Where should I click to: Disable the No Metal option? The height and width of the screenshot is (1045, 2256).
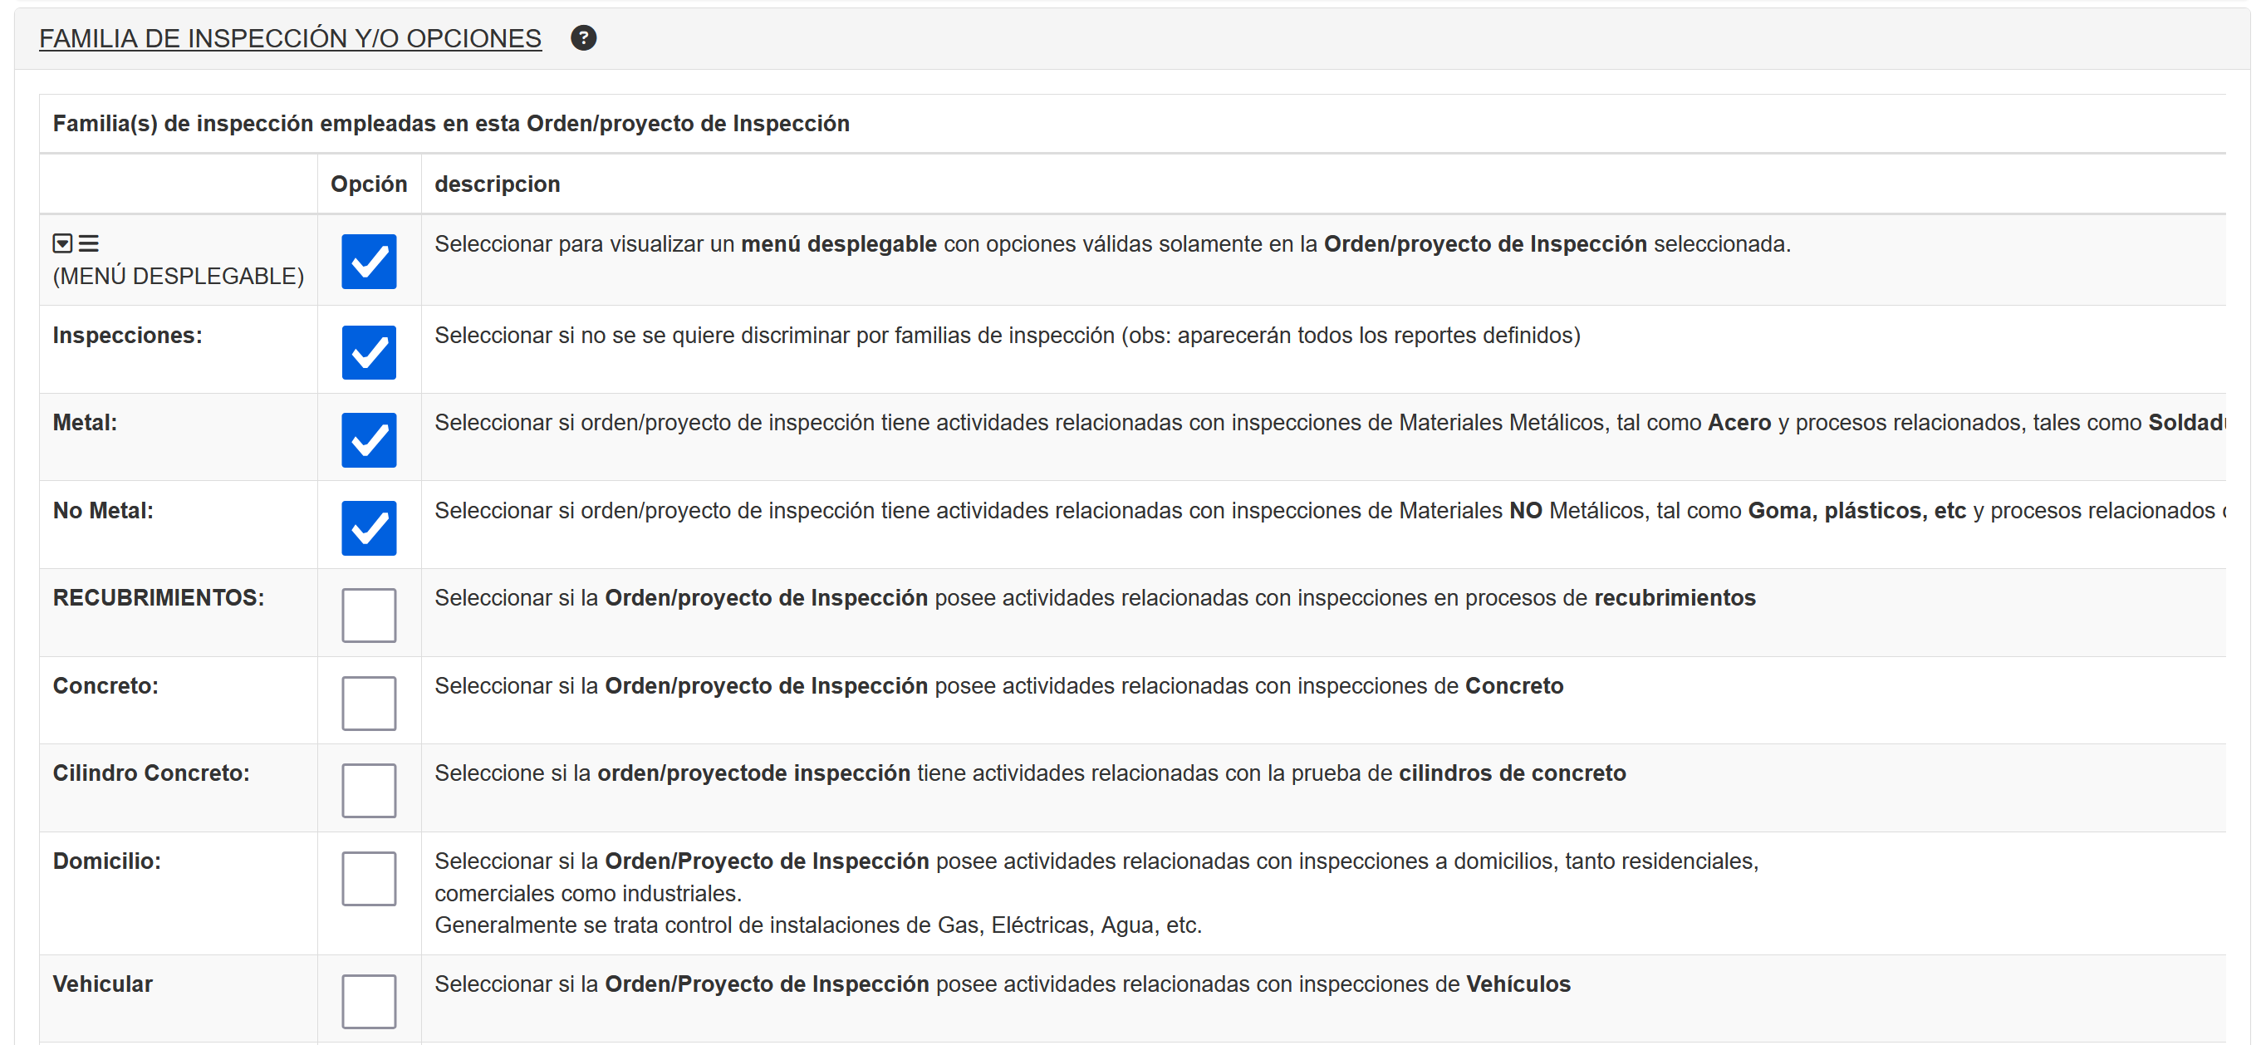click(x=369, y=528)
